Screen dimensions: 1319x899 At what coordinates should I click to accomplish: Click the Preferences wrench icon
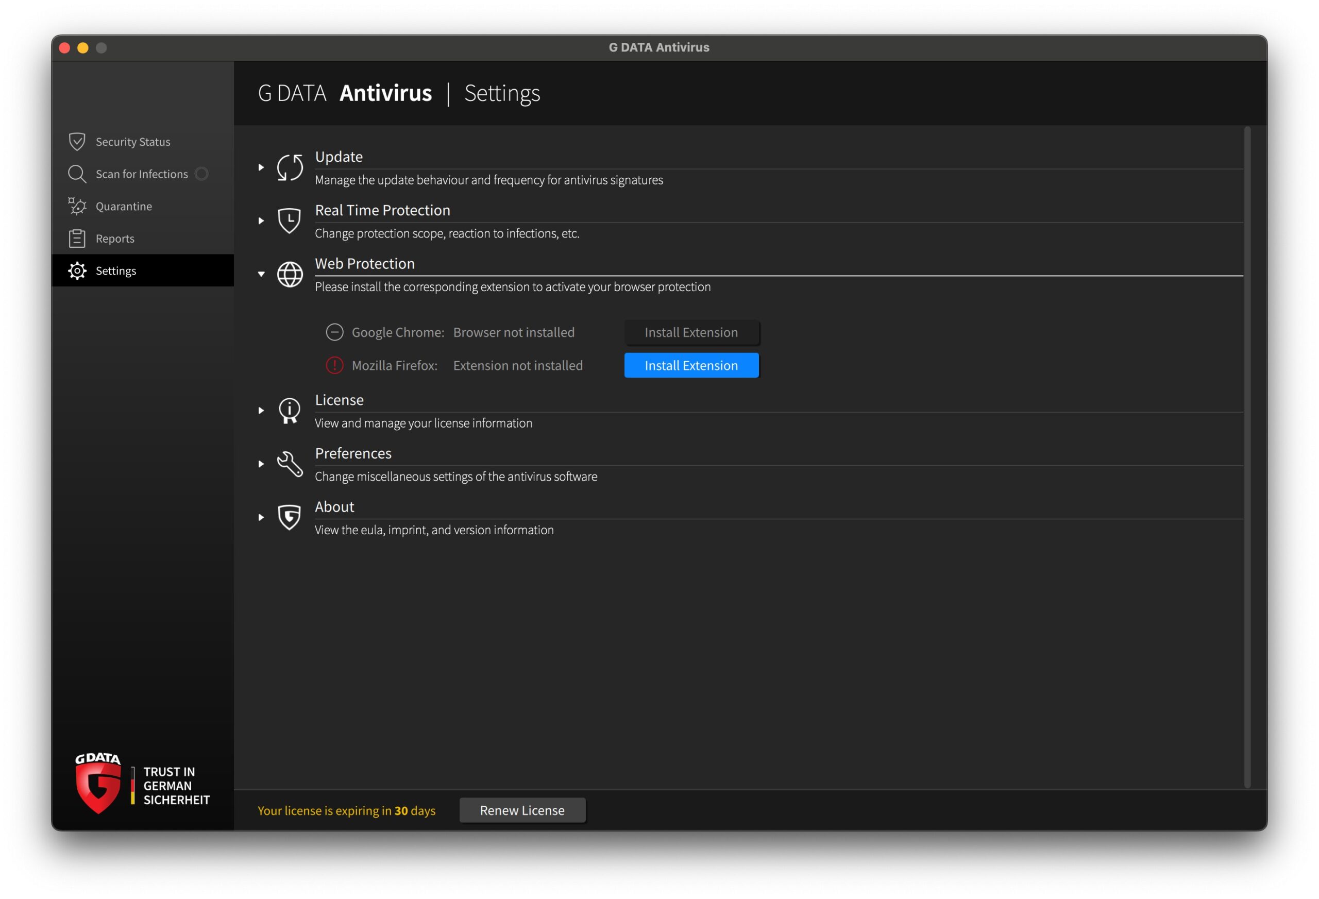click(x=290, y=464)
